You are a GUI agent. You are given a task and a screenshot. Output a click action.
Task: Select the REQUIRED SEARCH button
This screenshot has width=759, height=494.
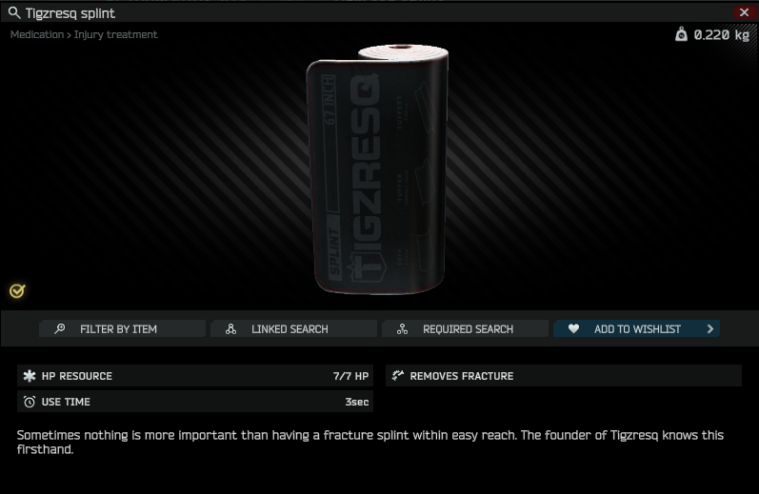(465, 329)
